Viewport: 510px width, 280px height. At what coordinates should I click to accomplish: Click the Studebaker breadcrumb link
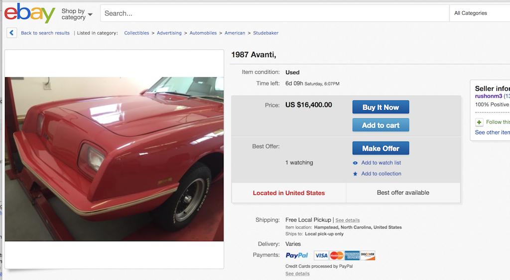[x=265, y=33]
